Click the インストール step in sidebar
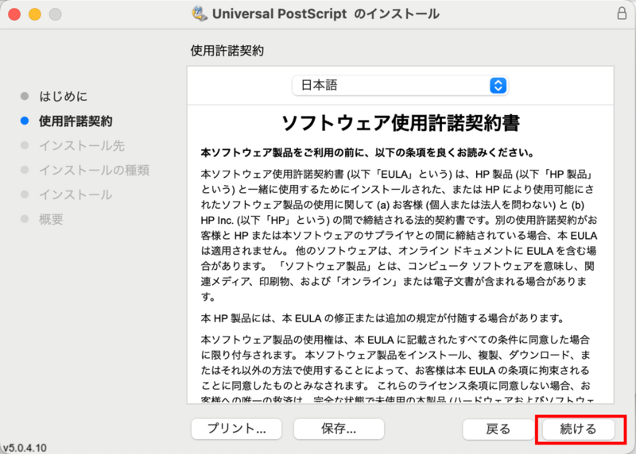The image size is (636, 454). (x=76, y=194)
